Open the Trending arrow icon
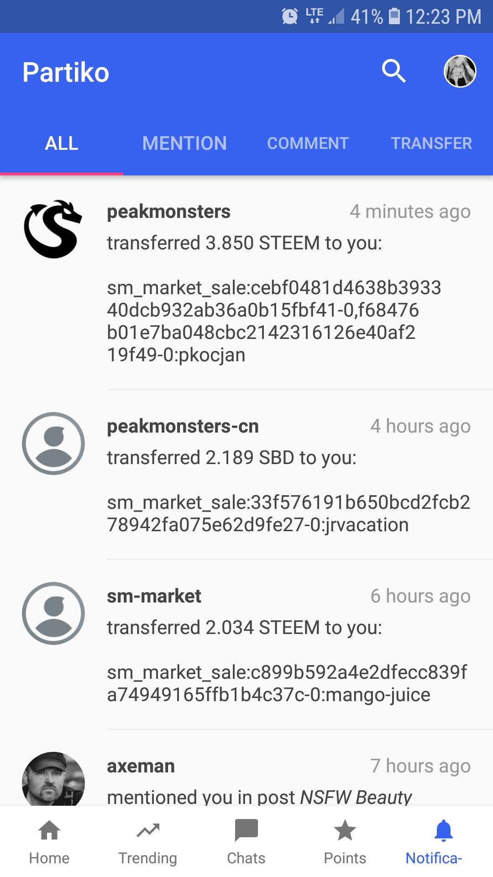This screenshot has height=877, width=493. 148,830
